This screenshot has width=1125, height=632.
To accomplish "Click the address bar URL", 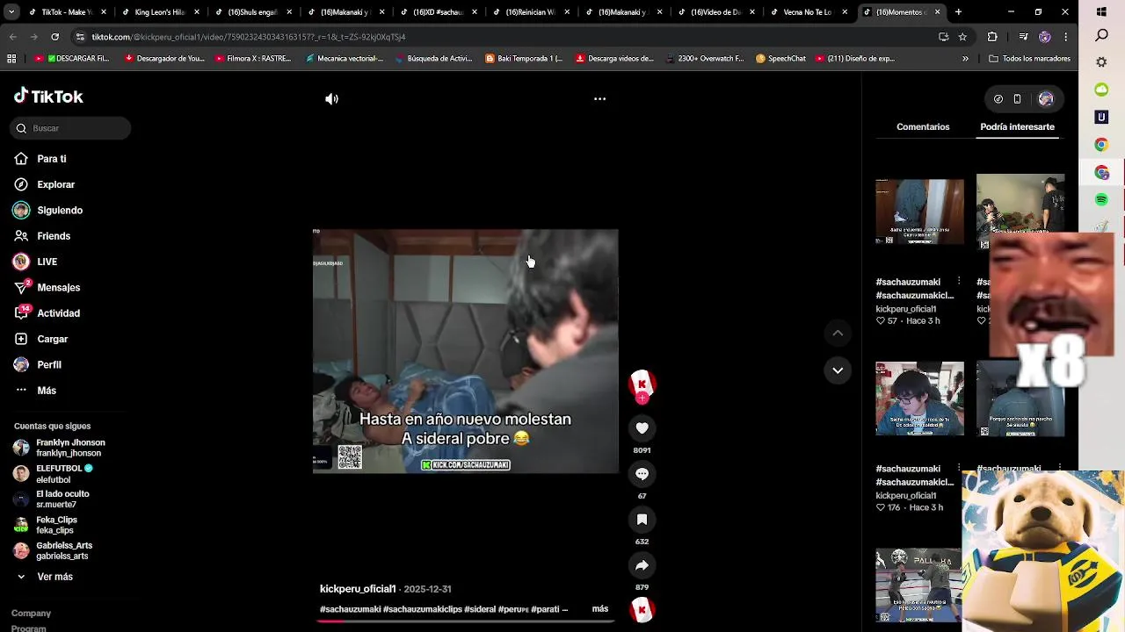I will [249, 37].
